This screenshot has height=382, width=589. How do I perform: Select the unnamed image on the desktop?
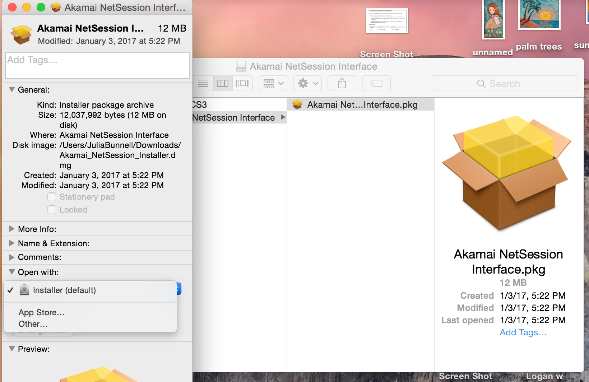[x=493, y=19]
